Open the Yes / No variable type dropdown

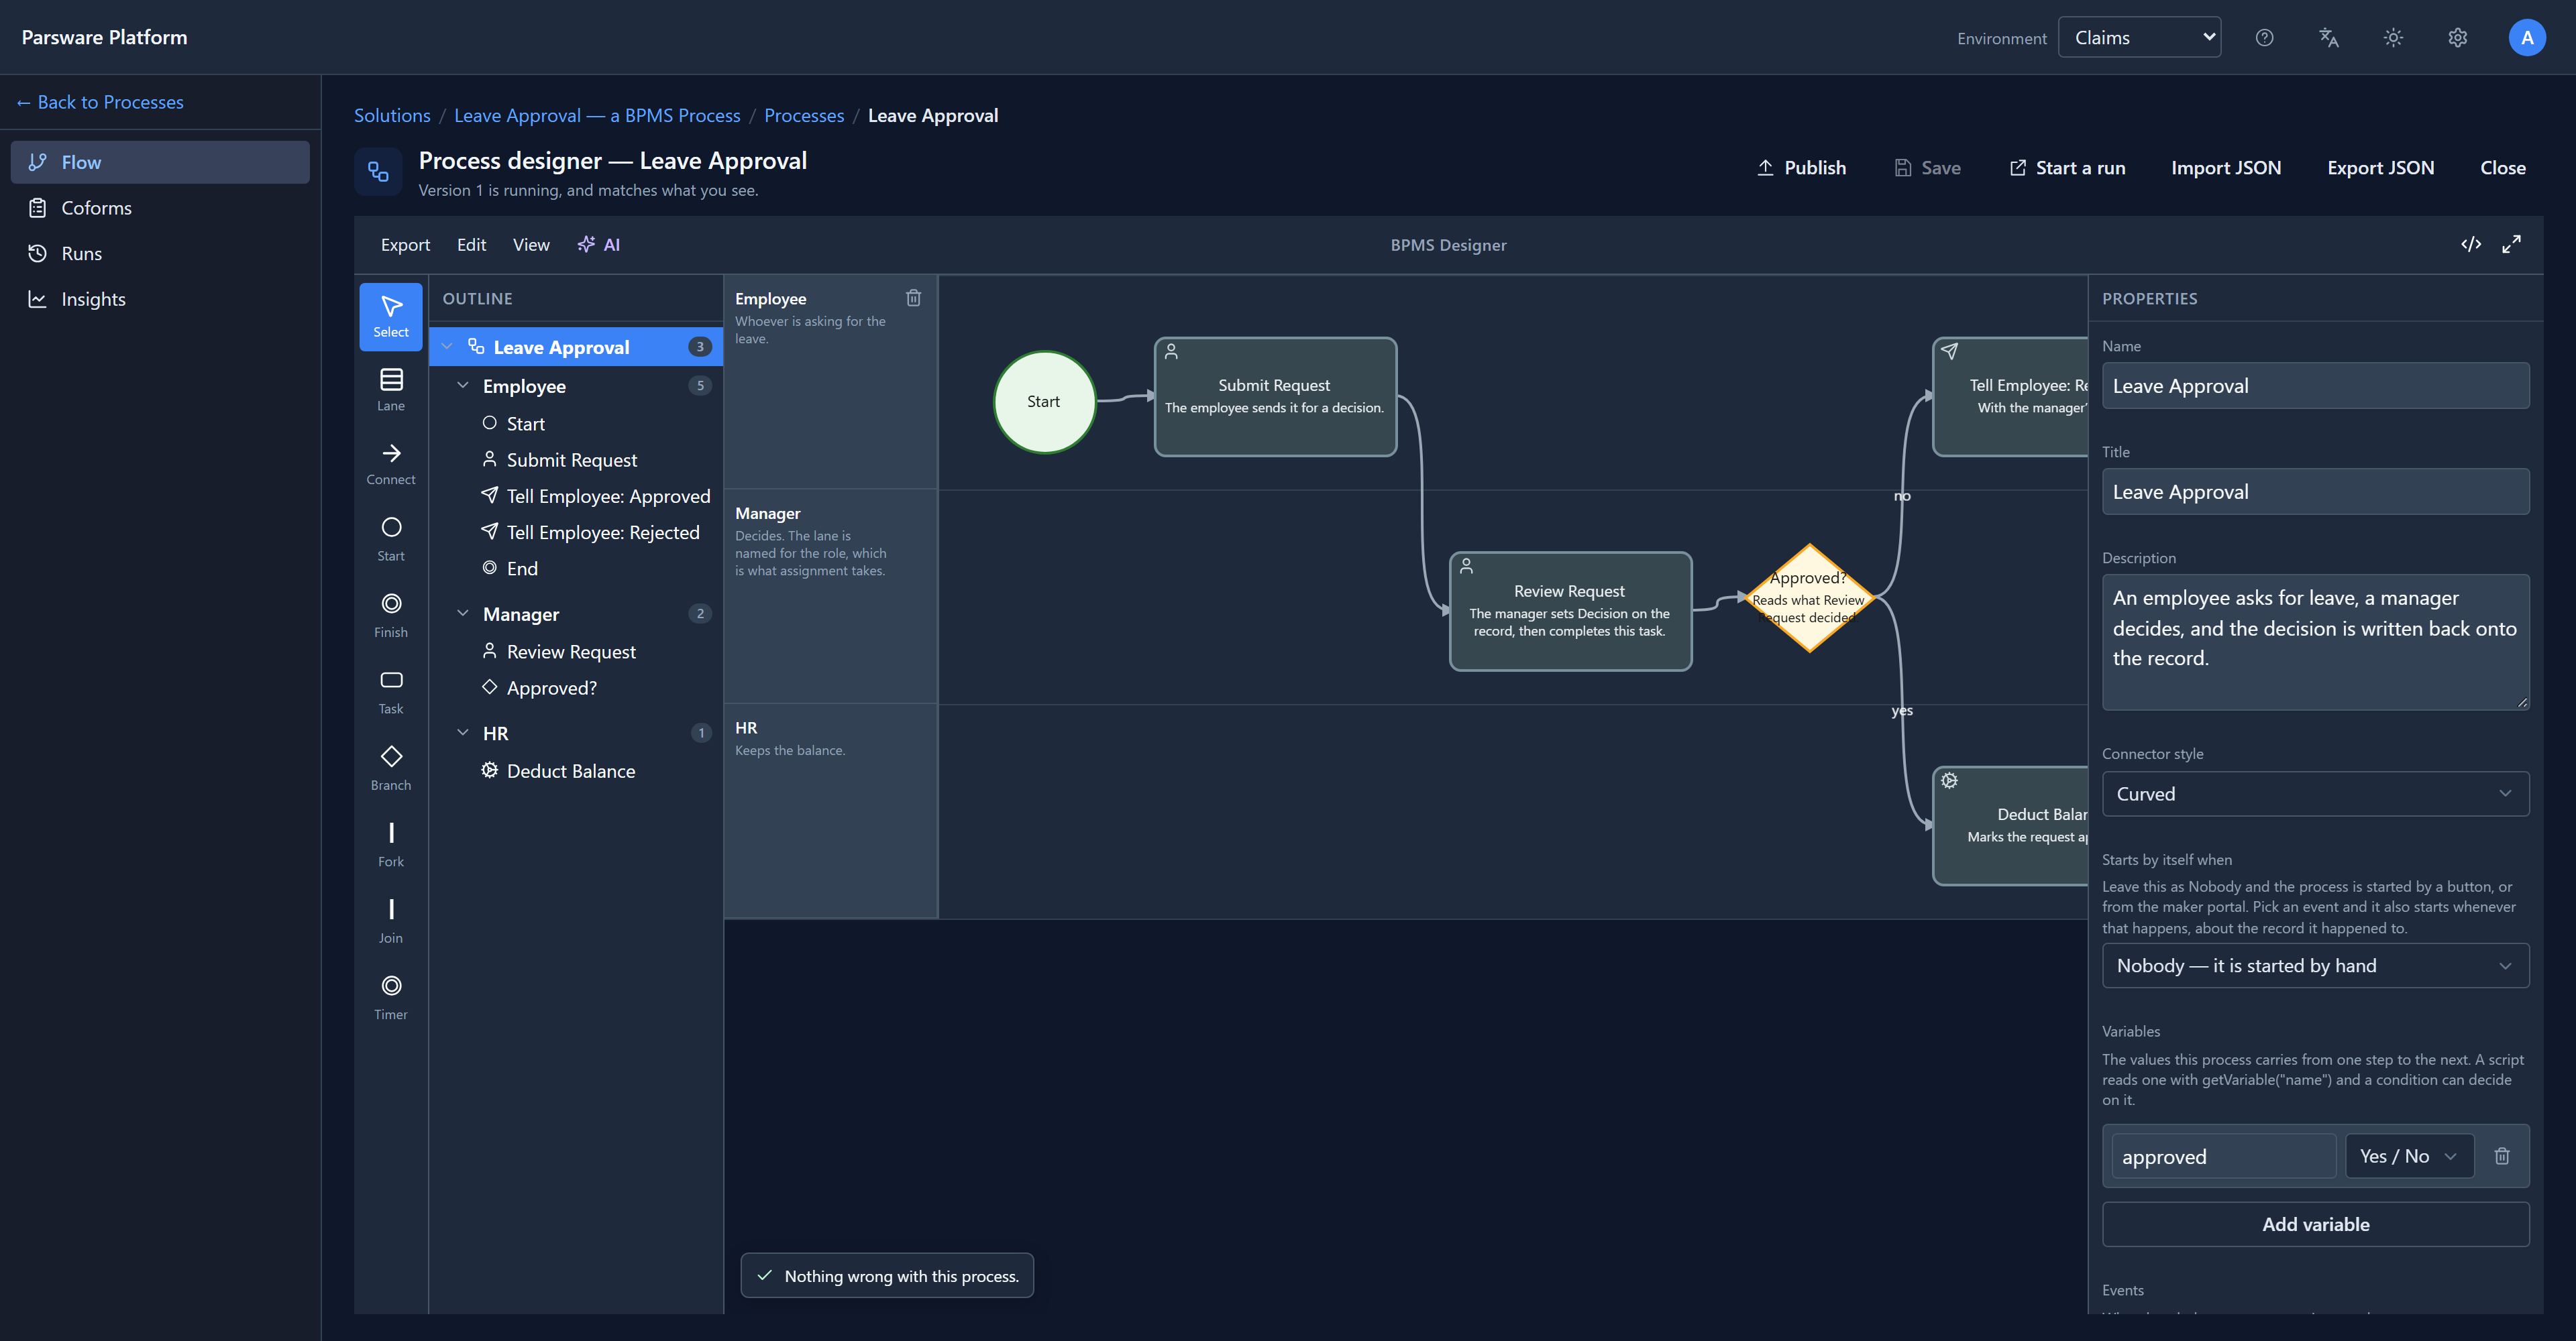pyautogui.click(x=2409, y=1156)
